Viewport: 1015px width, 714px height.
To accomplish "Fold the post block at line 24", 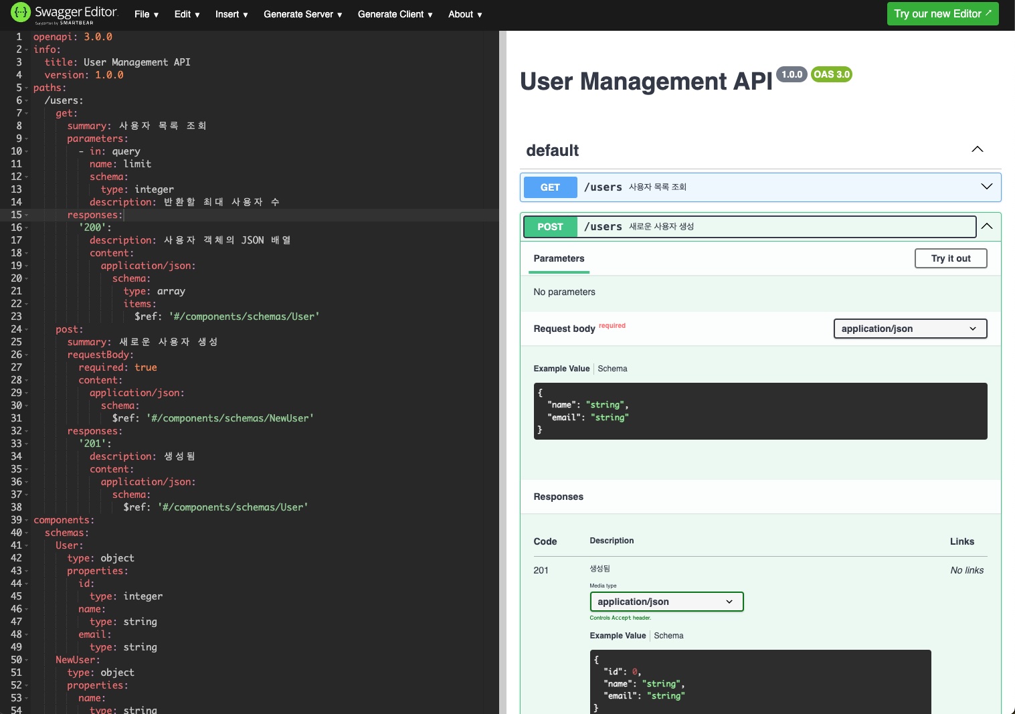I will point(26,329).
